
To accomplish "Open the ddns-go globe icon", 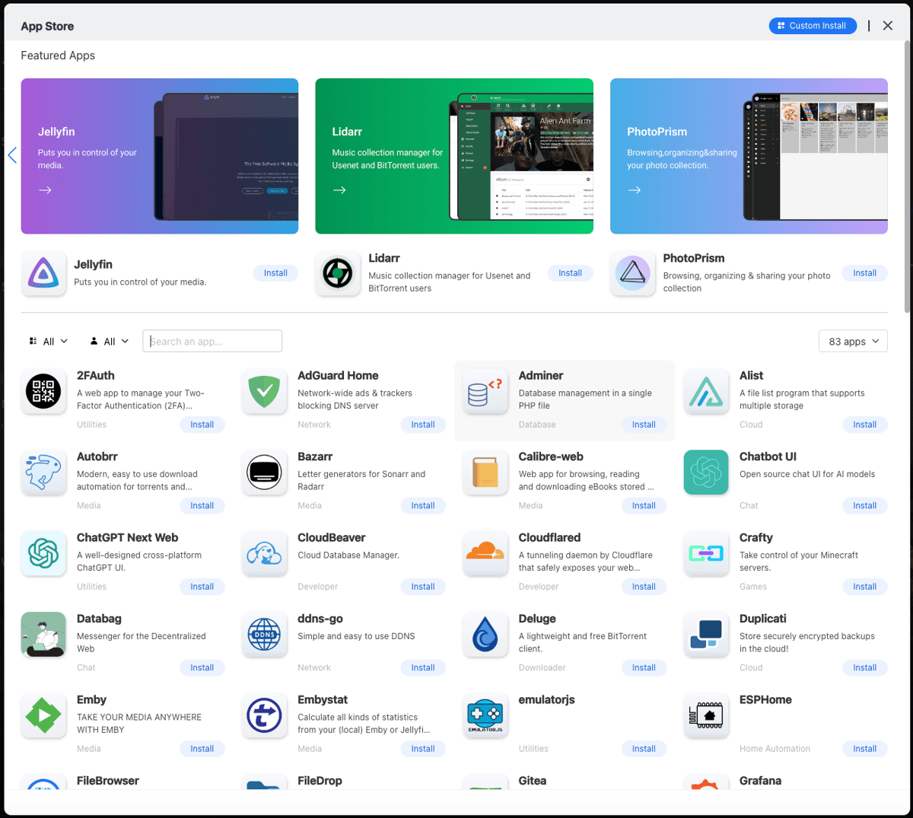I will tap(264, 635).
